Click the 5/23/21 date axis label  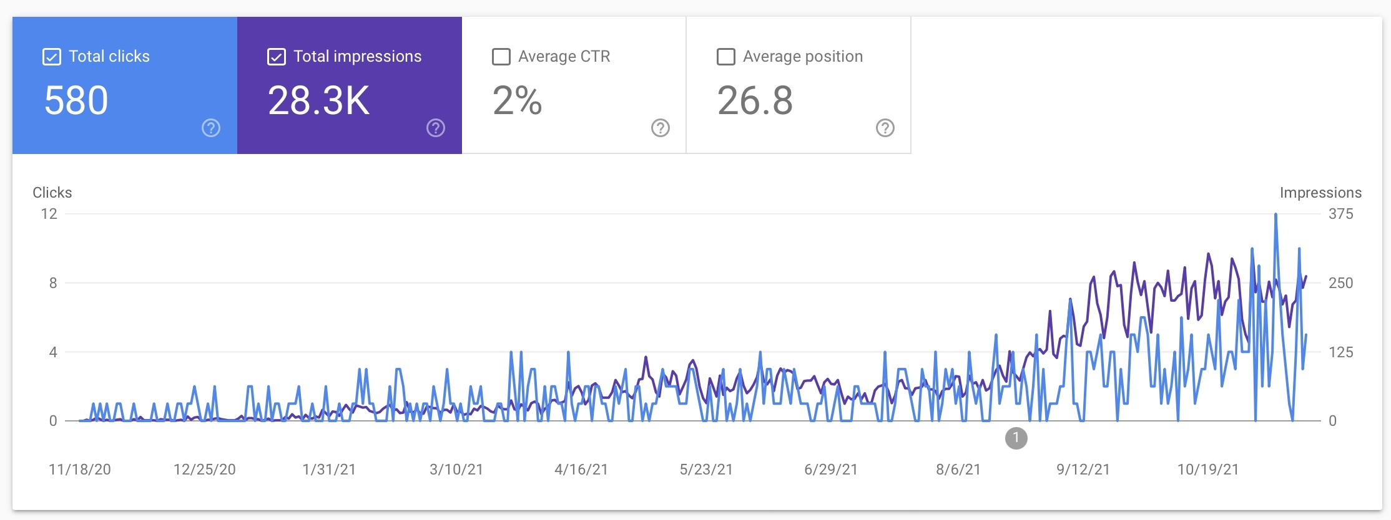pyautogui.click(x=706, y=469)
